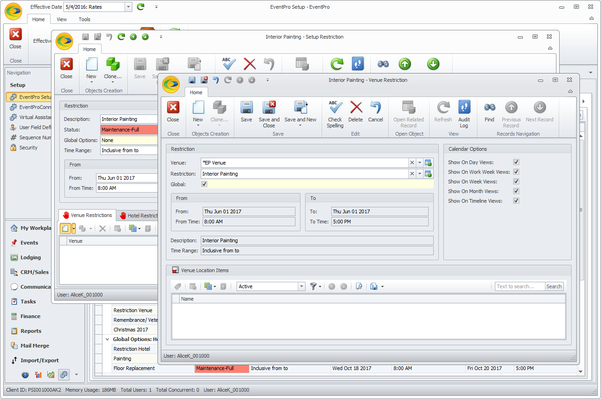
Task: Click green next-record arrow in Setup Restriction title bar
Action: [145, 37]
